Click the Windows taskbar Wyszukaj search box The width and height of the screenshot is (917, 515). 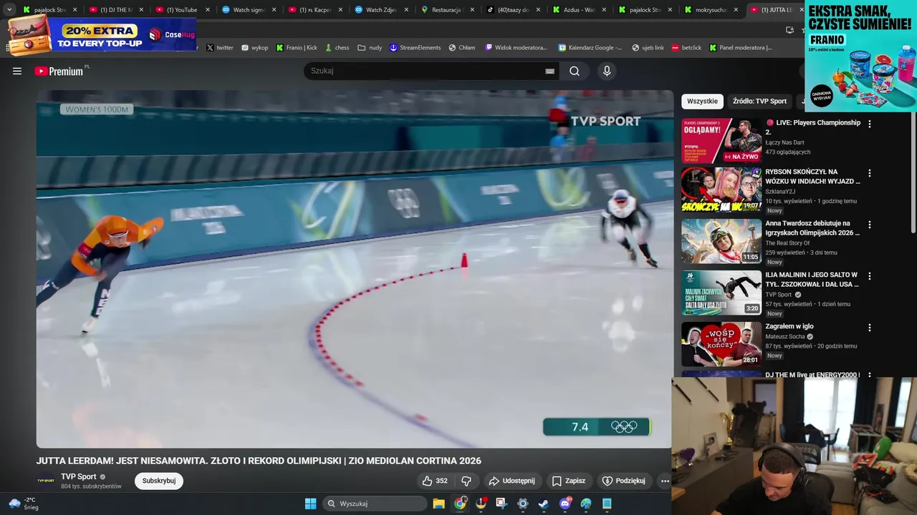point(374,504)
